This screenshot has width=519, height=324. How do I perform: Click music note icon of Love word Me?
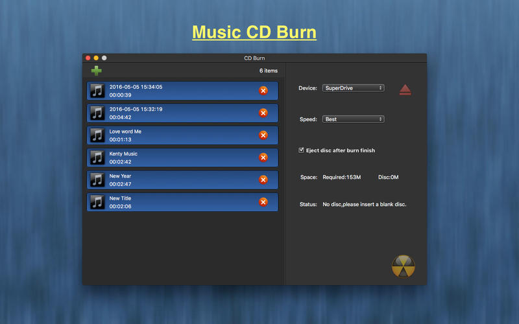tap(97, 135)
